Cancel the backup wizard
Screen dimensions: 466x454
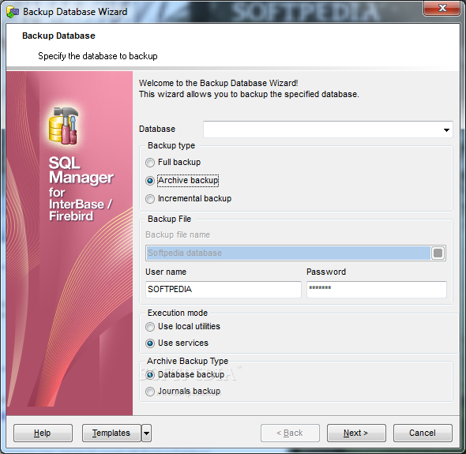point(423,433)
